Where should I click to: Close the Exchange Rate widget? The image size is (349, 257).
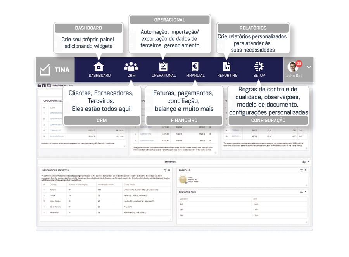(x=306, y=192)
